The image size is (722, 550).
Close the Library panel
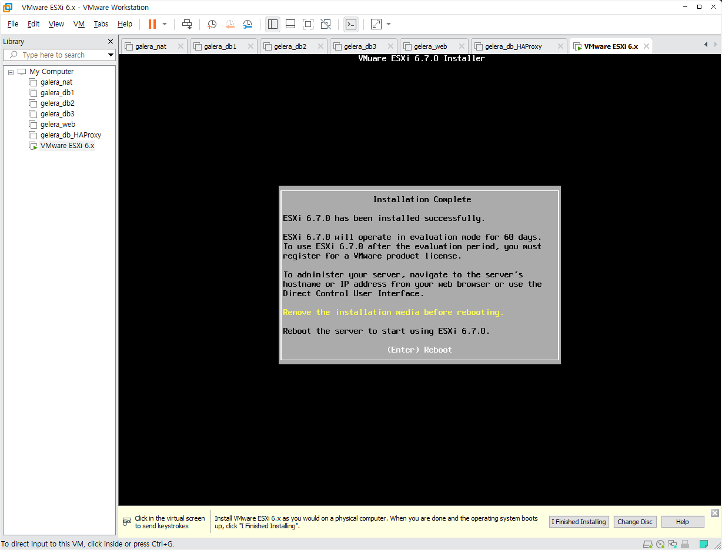[x=110, y=42]
